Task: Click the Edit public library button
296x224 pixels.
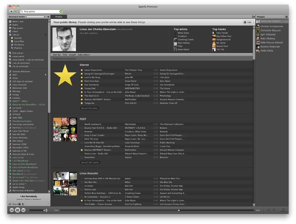Action: (x=248, y=22)
